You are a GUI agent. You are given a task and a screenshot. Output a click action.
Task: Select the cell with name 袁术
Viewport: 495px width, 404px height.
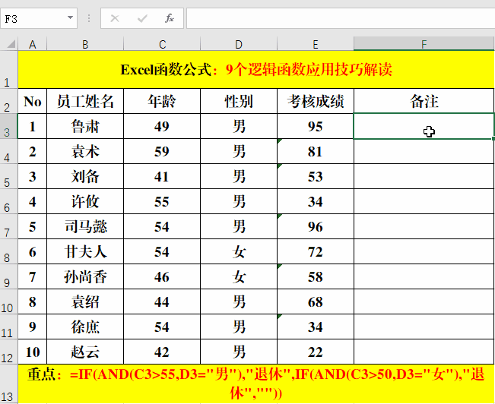[x=85, y=151]
